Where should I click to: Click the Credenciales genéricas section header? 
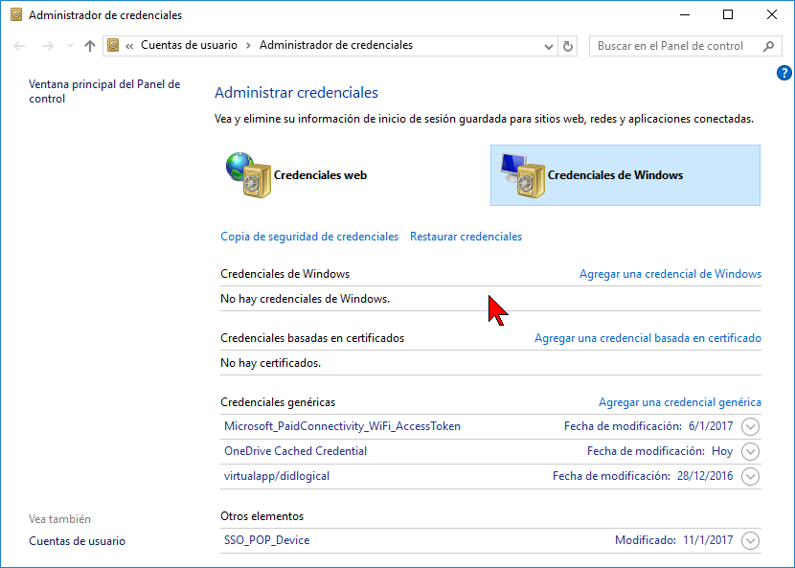tap(278, 402)
